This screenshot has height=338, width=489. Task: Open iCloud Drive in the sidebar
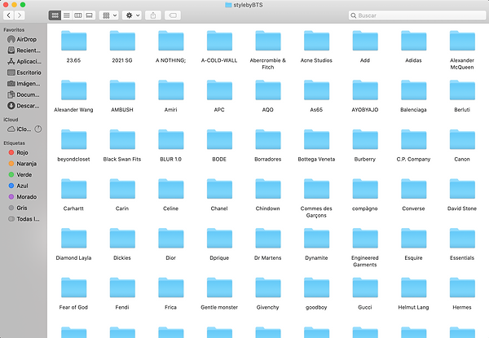tap(20, 129)
